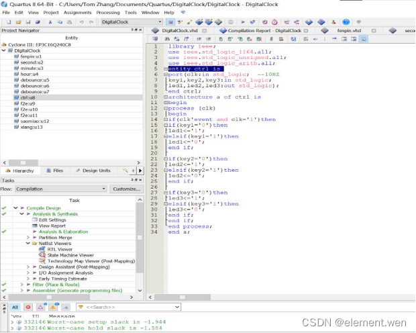
Task: Toggle the All messages filter
Action: pos(15,307)
